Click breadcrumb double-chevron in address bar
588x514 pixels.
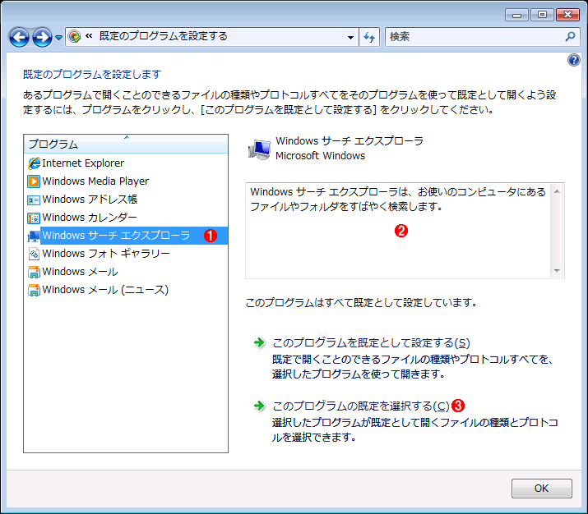coord(89,36)
